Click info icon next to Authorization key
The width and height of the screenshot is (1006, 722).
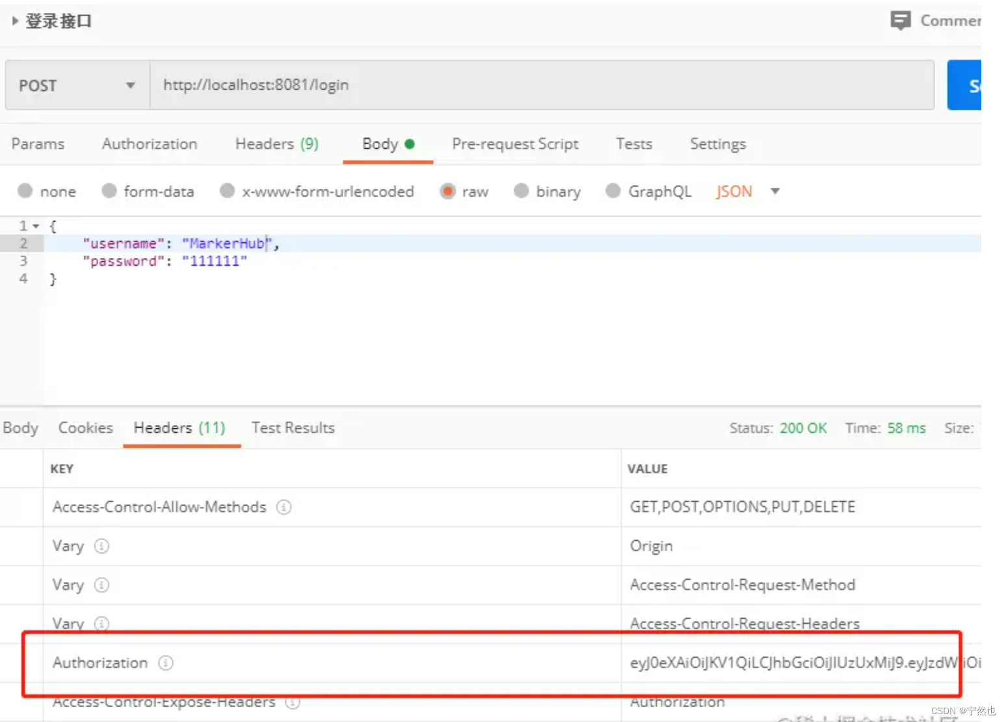pyautogui.click(x=166, y=663)
